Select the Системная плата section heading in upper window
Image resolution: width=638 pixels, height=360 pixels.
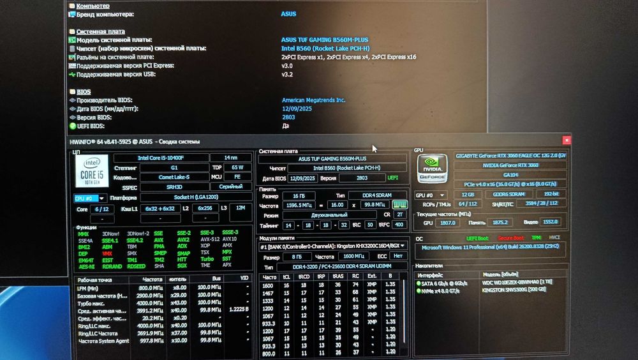101,31
